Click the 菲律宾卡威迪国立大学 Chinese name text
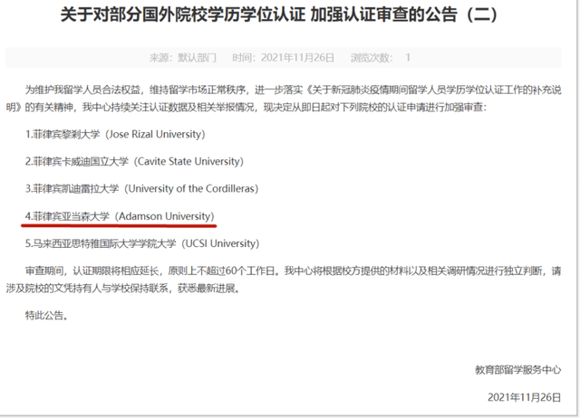580x418 pixels. (x=81, y=161)
